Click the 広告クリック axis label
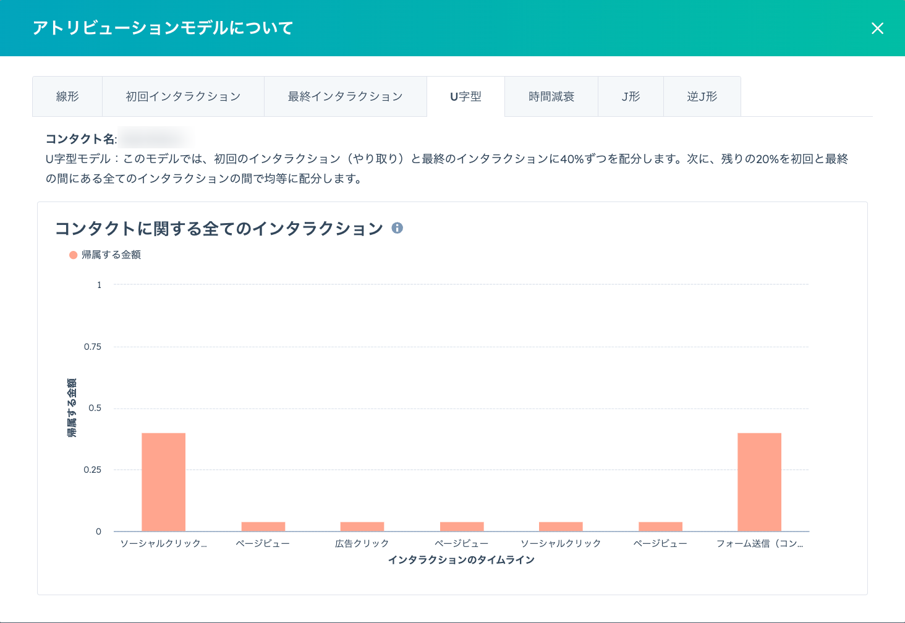Image resolution: width=905 pixels, height=623 pixels. pos(362,543)
